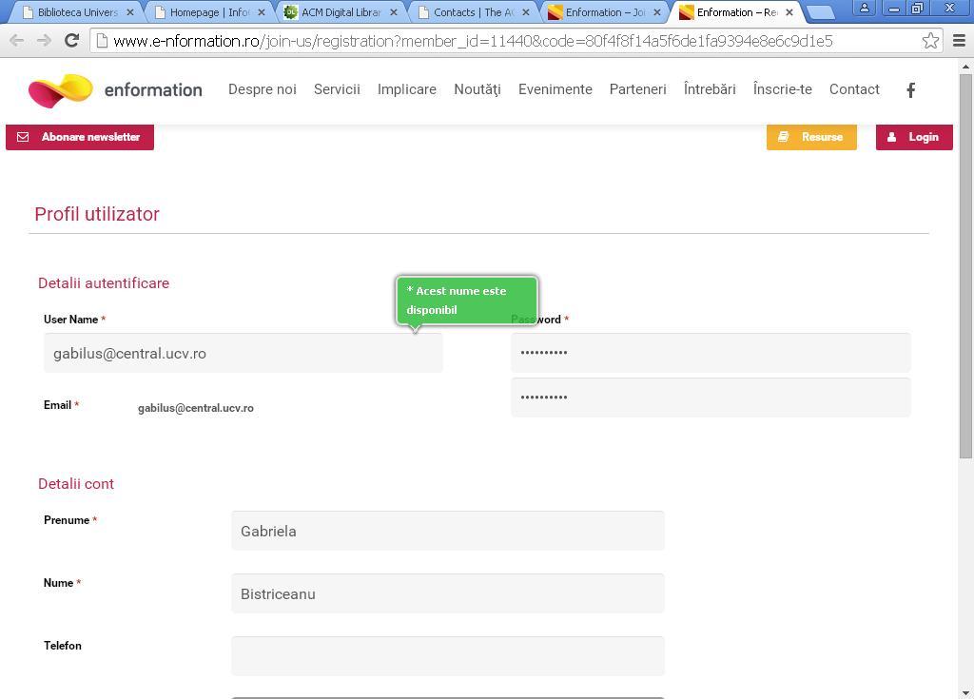
Task: Click the browser forward arrow
Action: [x=44, y=41]
